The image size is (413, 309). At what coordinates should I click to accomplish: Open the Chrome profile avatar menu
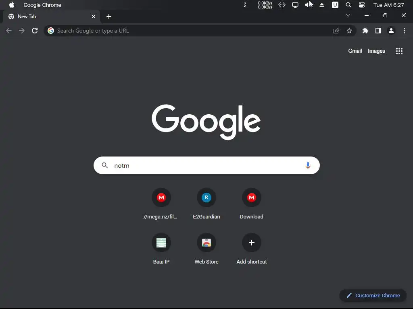(x=391, y=31)
